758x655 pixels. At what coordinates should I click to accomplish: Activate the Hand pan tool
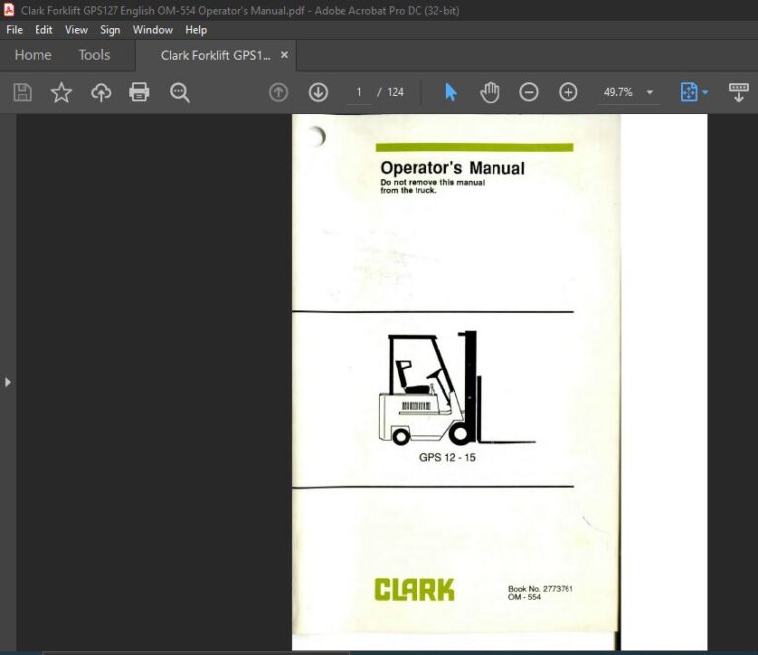(x=490, y=92)
